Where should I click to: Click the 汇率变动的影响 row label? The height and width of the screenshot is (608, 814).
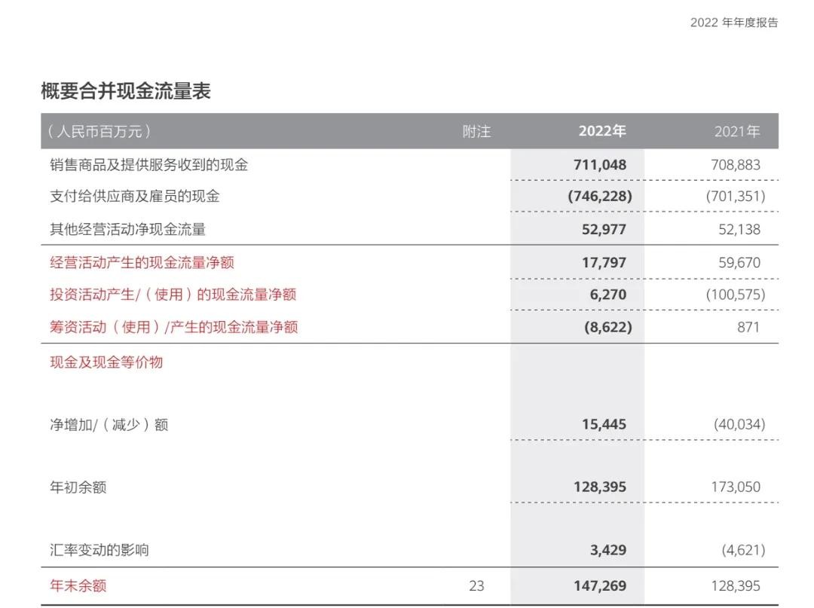pos(99,550)
